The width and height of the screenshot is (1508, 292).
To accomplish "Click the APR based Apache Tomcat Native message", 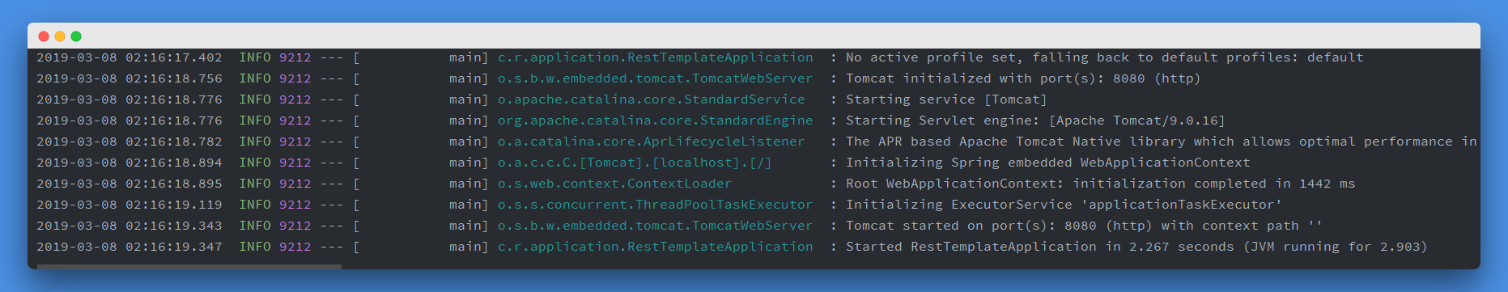I will coord(1162,142).
